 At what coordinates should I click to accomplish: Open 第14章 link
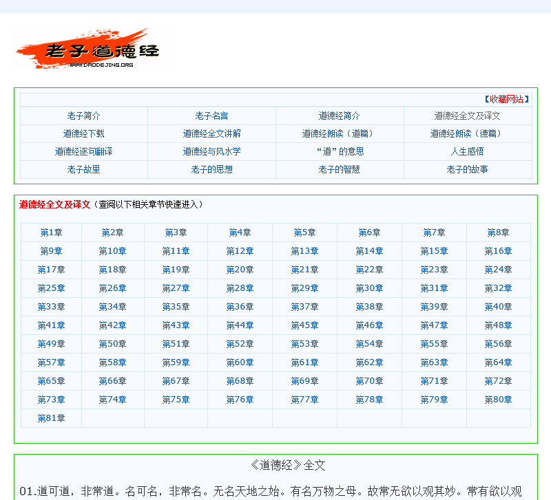(x=369, y=251)
